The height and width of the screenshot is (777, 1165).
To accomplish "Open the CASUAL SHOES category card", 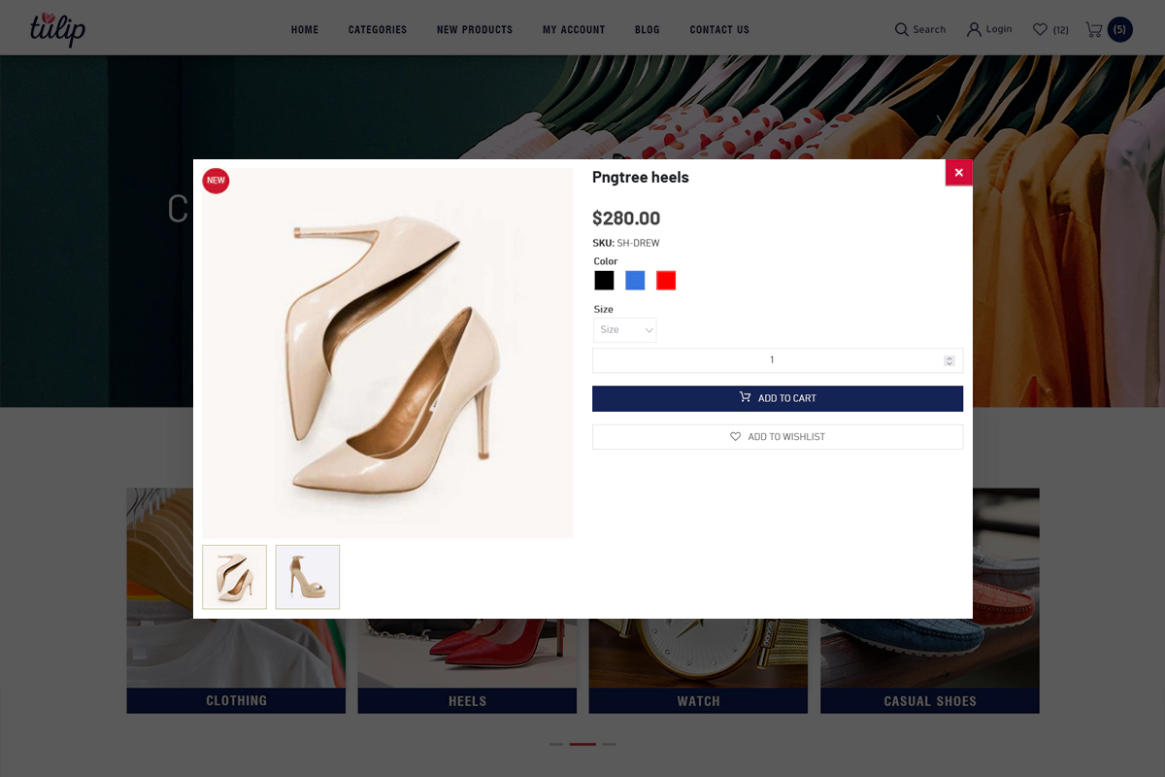I will tap(930, 600).
